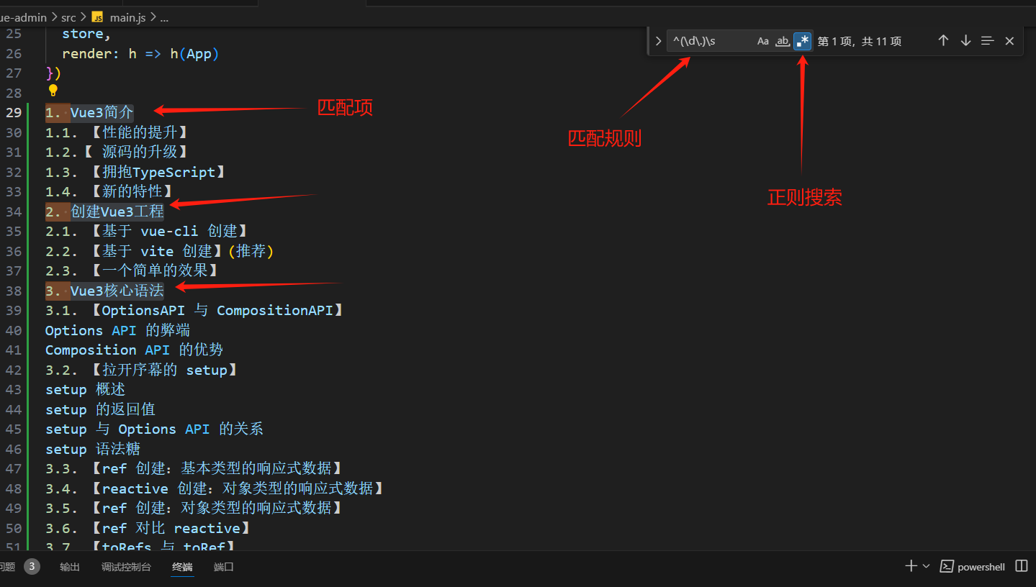Screen dimensions: 1036x587
Task: Go to previous match with up arrow
Action: (943, 41)
